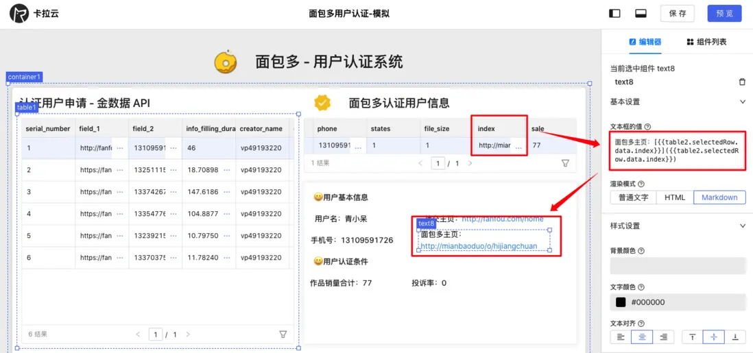
Task: Go to next page in table2
Action: click(470, 163)
